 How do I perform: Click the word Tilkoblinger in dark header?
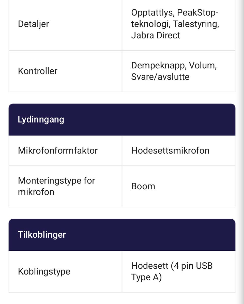tap(42, 235)
